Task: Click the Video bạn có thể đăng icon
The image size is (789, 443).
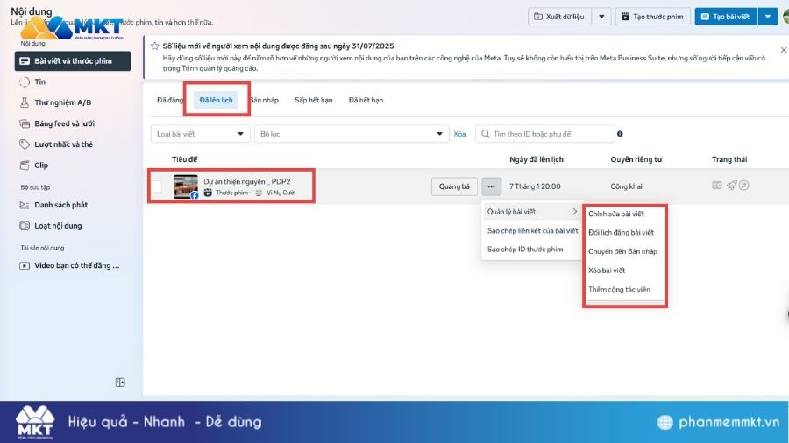Action: pos(25,265)
